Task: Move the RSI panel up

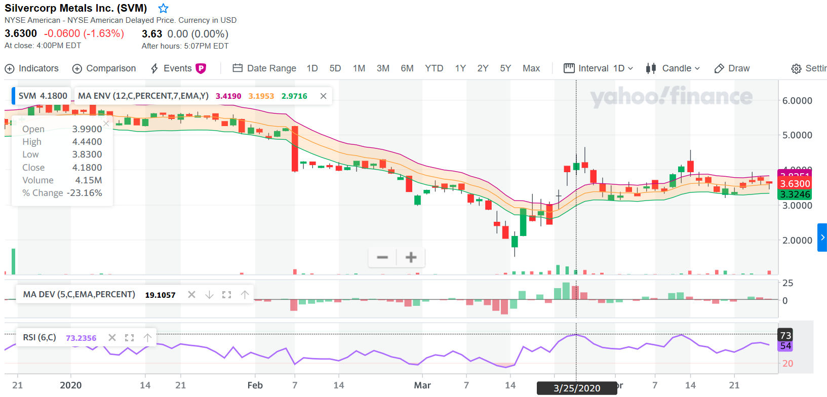Action: click(x=147, y=337)
